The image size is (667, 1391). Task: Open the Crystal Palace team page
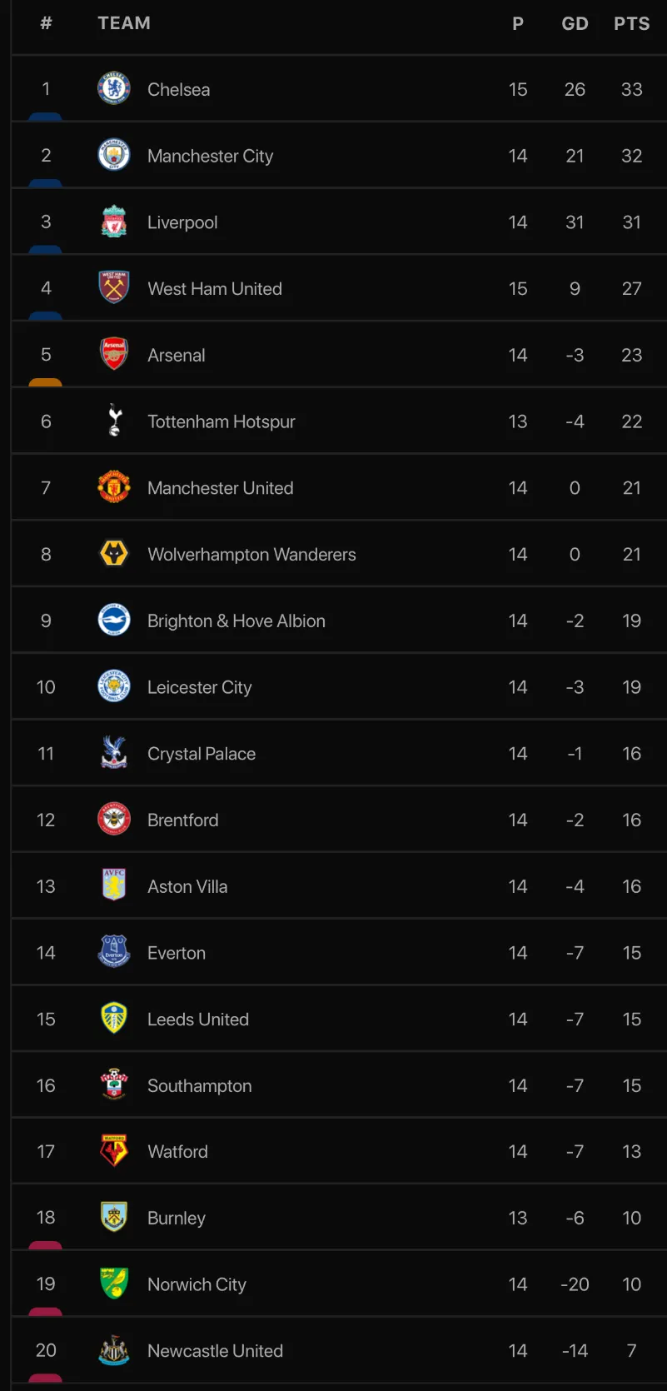pyautogui.click(x=201, y=754)
